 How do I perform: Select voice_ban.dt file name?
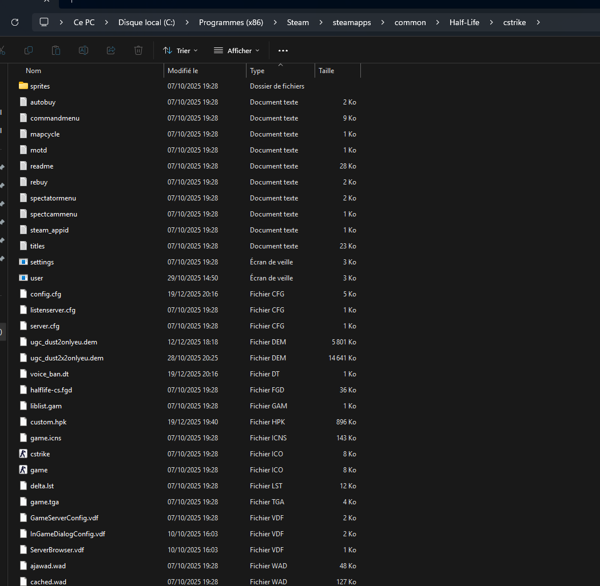click(49, 374)
